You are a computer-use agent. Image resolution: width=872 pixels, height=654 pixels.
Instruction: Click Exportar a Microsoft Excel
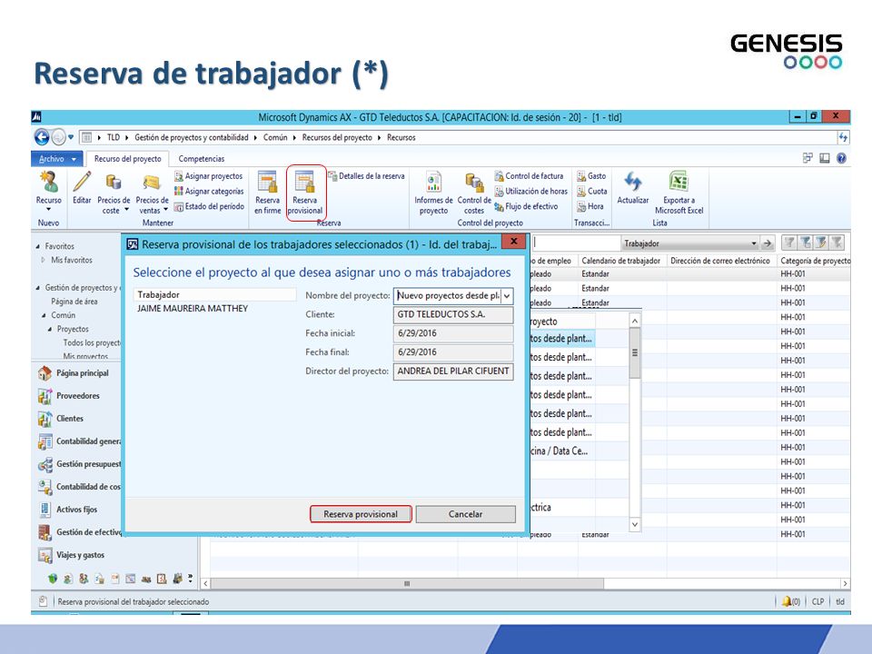679,193
